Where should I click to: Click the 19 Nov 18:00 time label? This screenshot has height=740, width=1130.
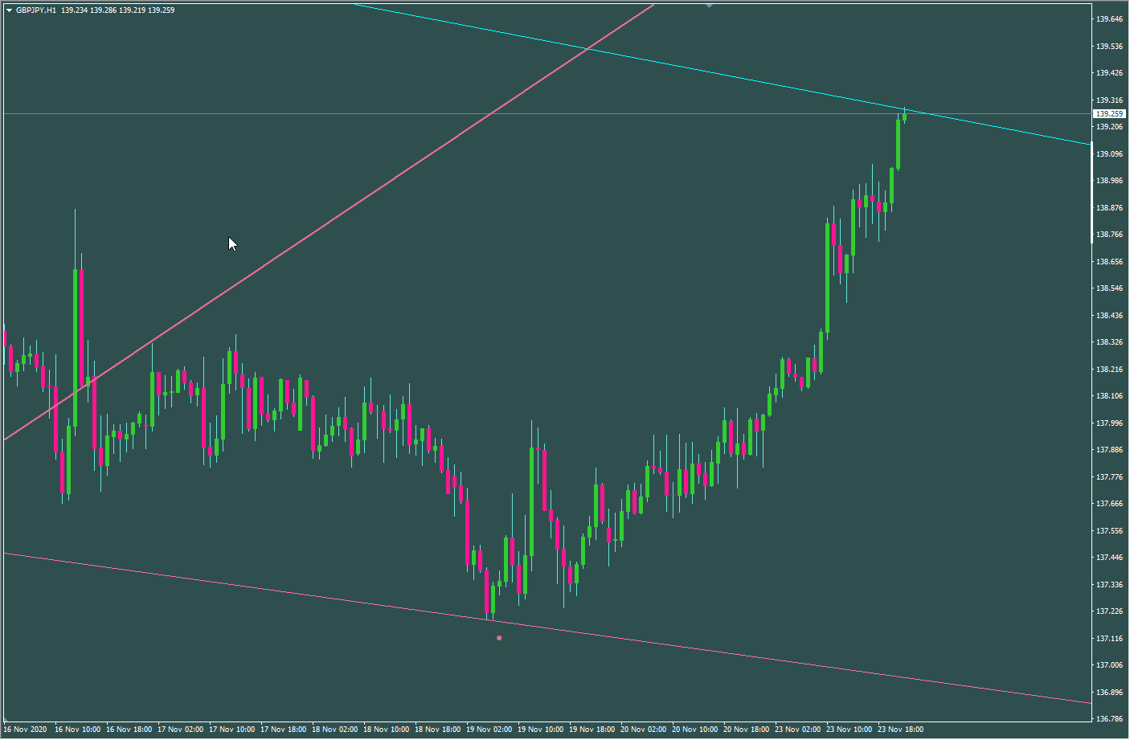pyautogui.click(x=592, y=730)
